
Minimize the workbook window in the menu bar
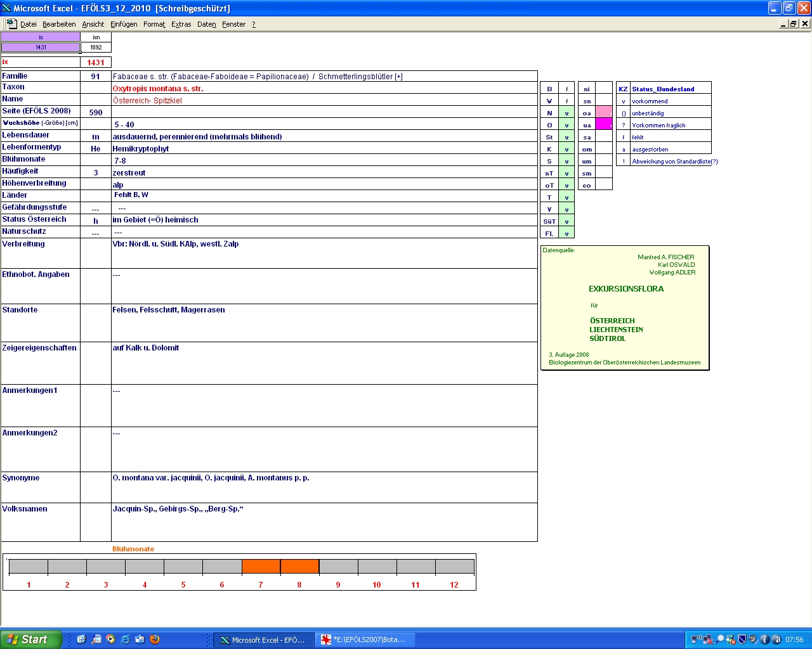(783, 23)
